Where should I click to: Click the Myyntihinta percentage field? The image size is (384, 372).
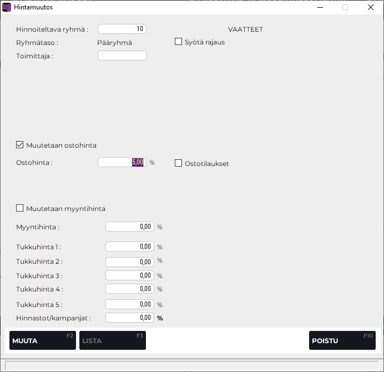[x=130, y=227]
